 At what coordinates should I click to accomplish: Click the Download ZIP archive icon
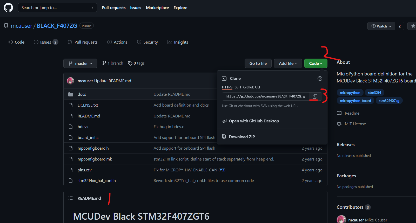click(x=224, y=137)
